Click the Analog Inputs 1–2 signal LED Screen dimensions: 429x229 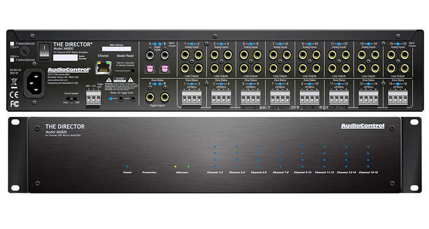click(x=192, y=44)
